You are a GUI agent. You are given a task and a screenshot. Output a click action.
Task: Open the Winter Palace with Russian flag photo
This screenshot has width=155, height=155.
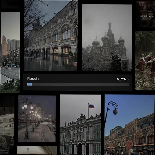[x=80, y=125]
